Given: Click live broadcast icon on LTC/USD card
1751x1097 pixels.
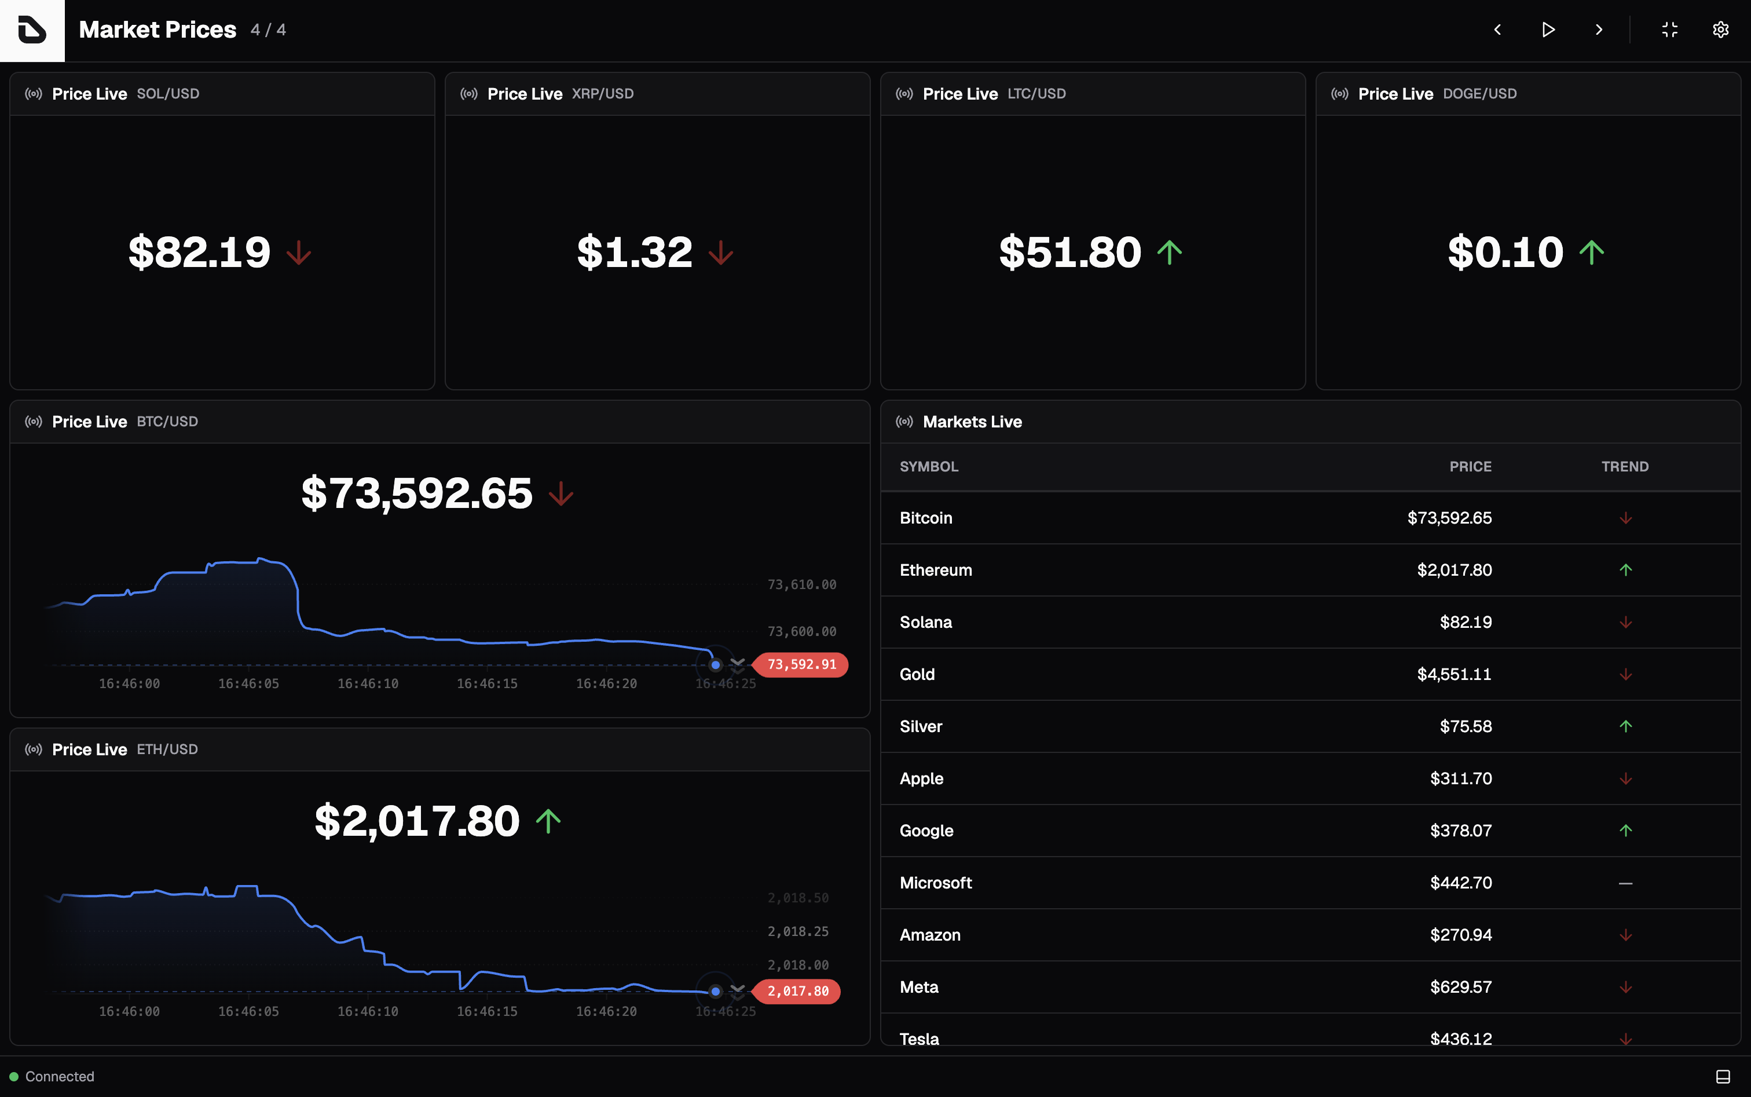Looking at the screenshot, I should [904, 94].
